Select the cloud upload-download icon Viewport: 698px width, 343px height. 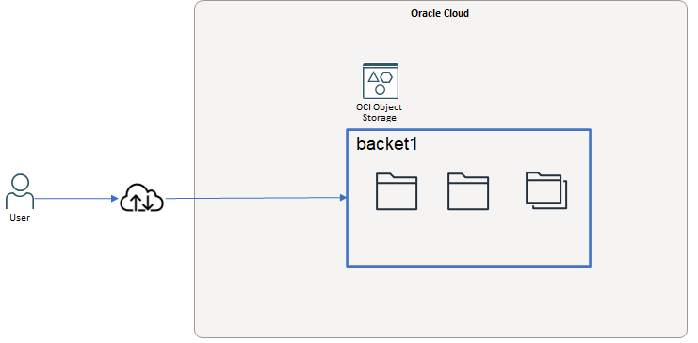point(142,197)
